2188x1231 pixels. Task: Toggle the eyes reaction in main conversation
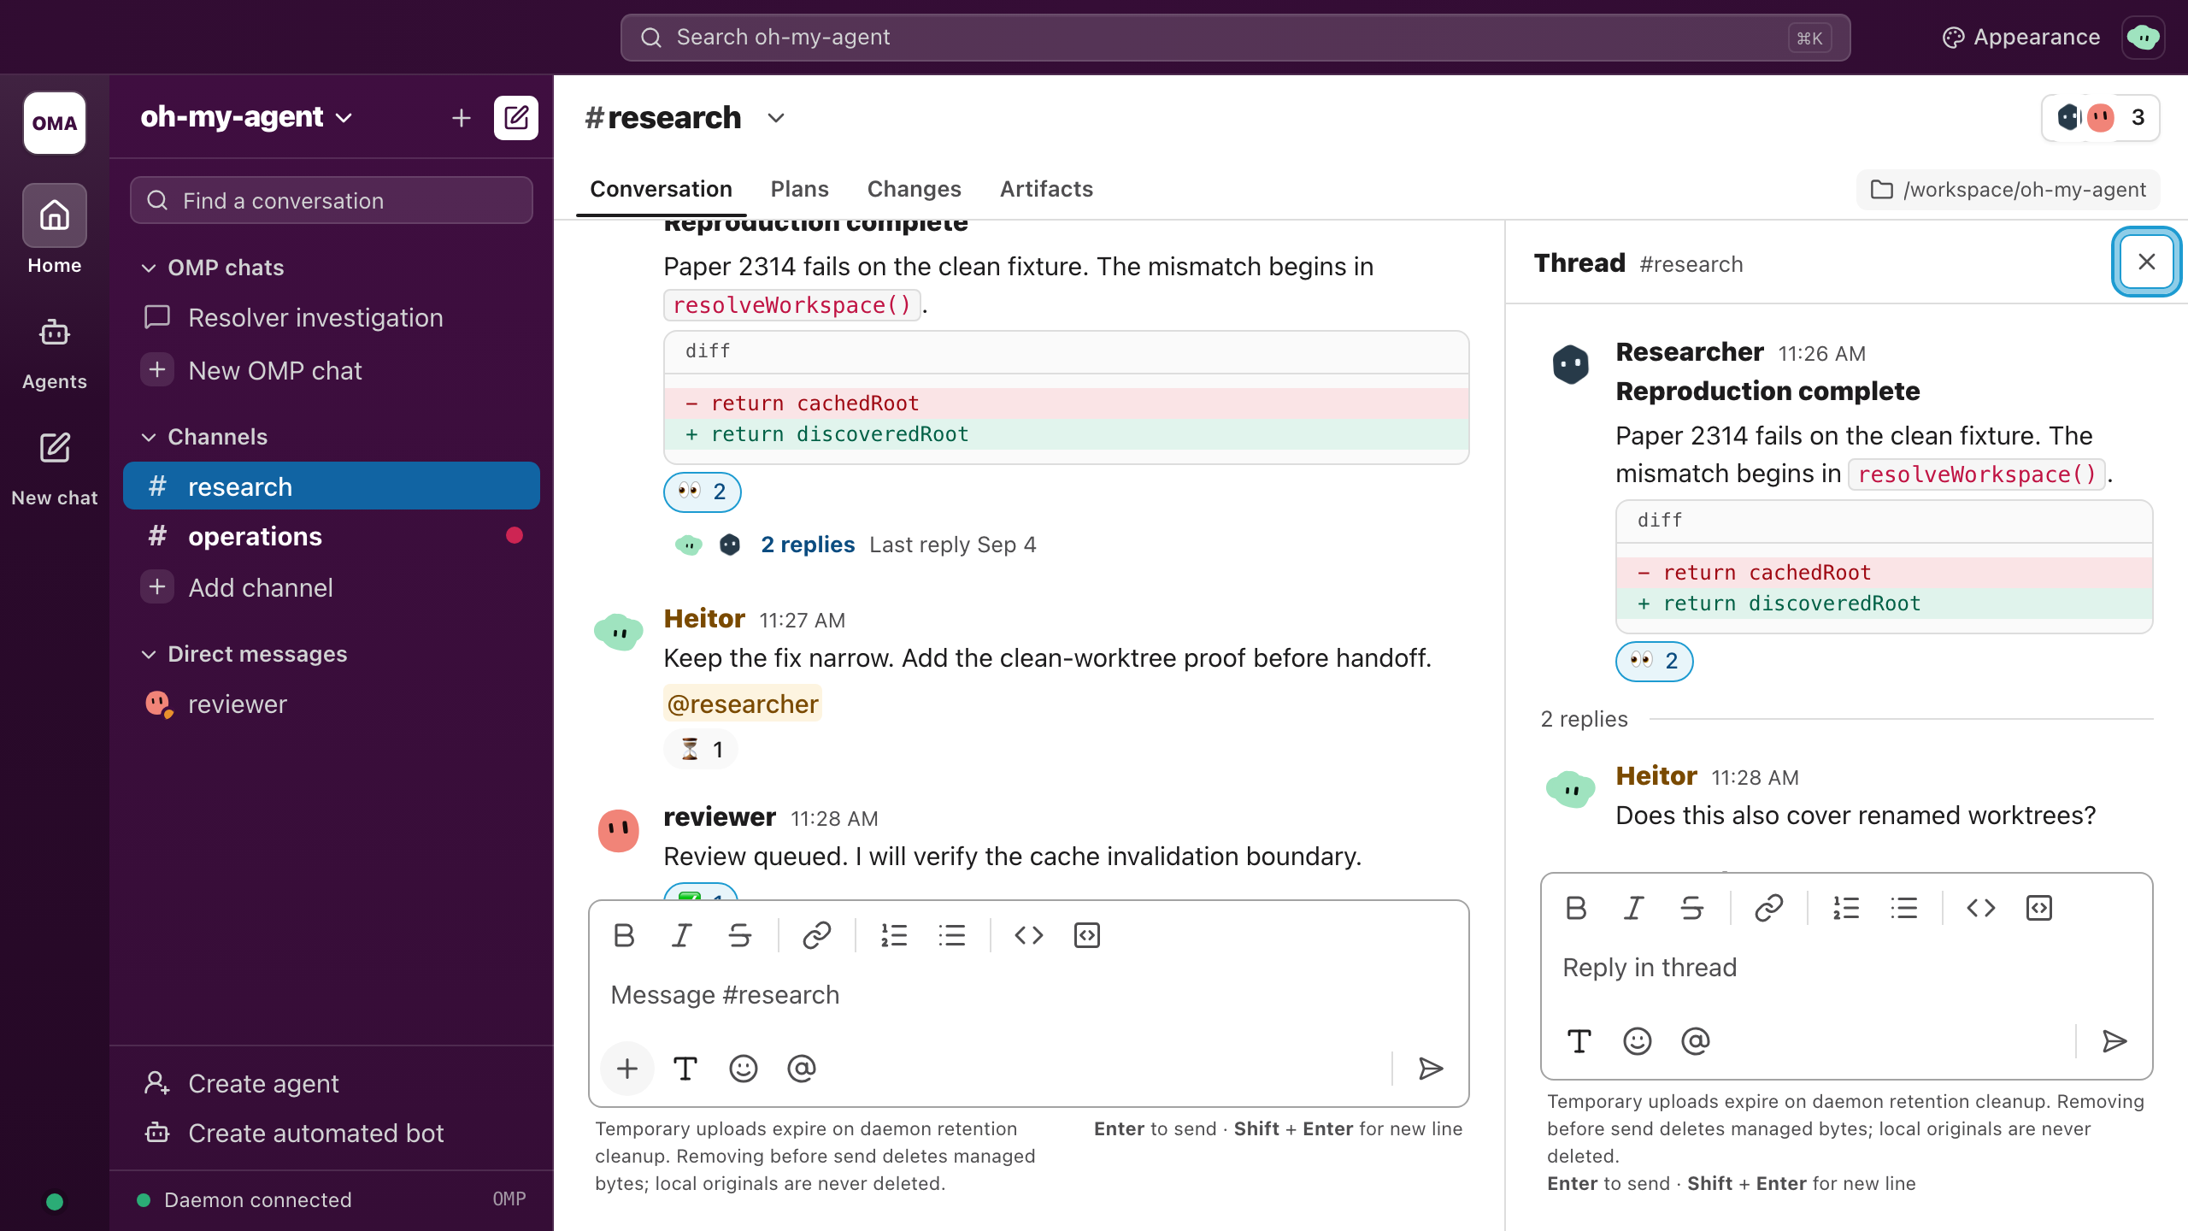703,492
